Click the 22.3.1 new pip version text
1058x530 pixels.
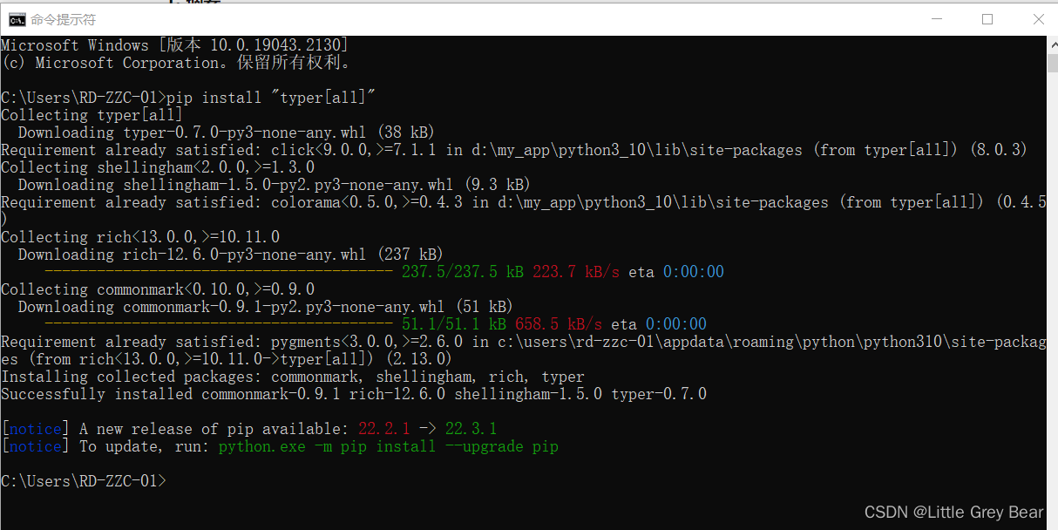(471, 428)
